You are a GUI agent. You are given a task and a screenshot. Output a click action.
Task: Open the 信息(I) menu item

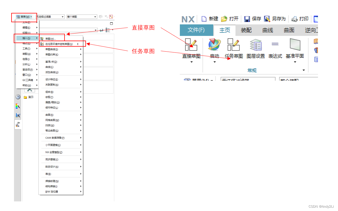point(27,59)
